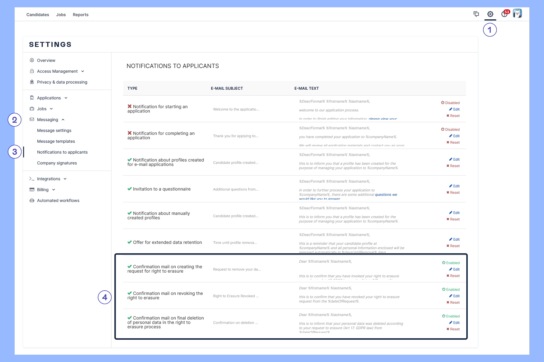Edit the Invitation to a questionnaire notification
Viewport: 544px width, 362px height.
454,186
